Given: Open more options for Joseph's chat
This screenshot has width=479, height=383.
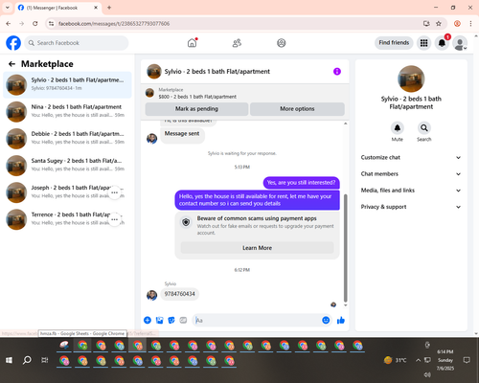Looking at the screenshot, I should [x=114, y=192].
